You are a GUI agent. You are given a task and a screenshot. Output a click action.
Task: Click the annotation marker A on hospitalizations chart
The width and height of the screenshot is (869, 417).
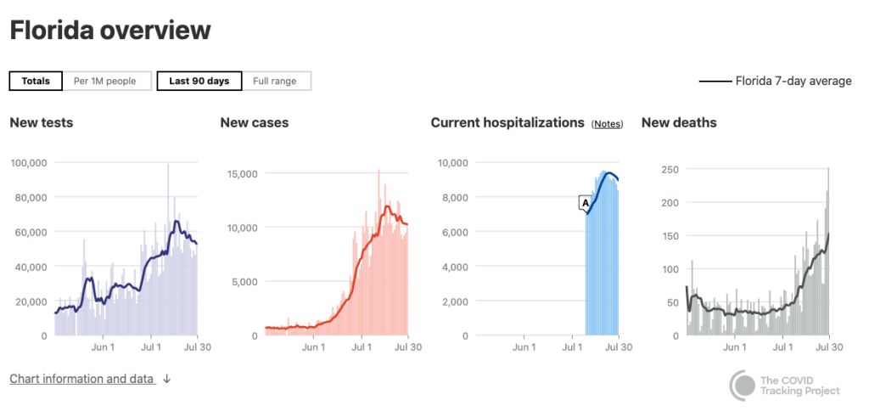[x=585, y=203]
